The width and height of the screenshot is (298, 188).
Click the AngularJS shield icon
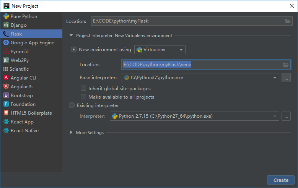[6, 86]
